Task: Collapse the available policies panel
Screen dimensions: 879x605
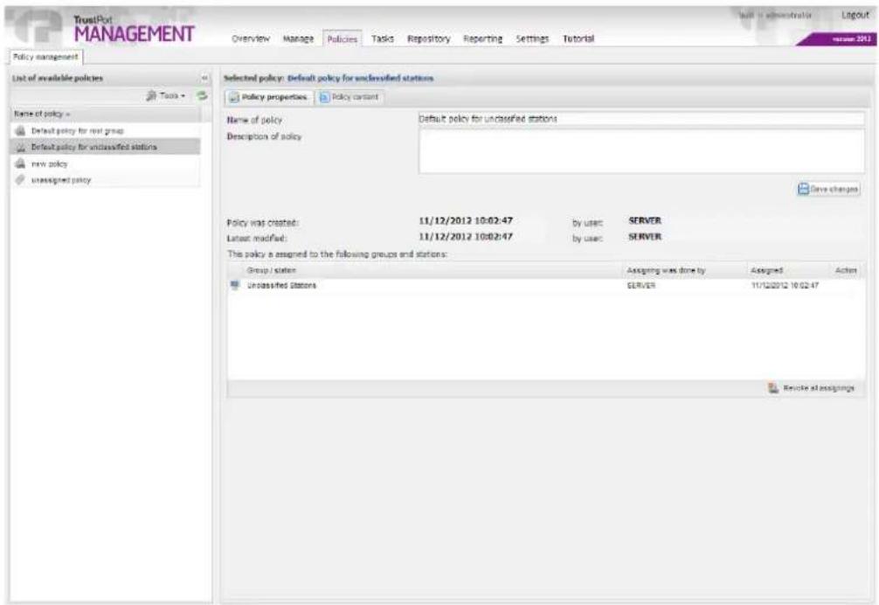Action: click(204, 78)
